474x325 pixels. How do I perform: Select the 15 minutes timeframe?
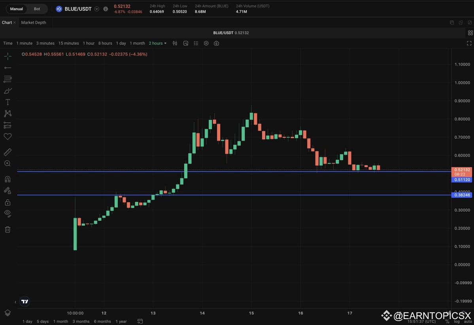tap(68, 43)
